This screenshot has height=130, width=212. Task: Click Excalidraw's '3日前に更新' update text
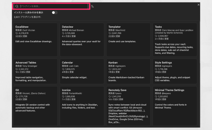tap(21, 36)
